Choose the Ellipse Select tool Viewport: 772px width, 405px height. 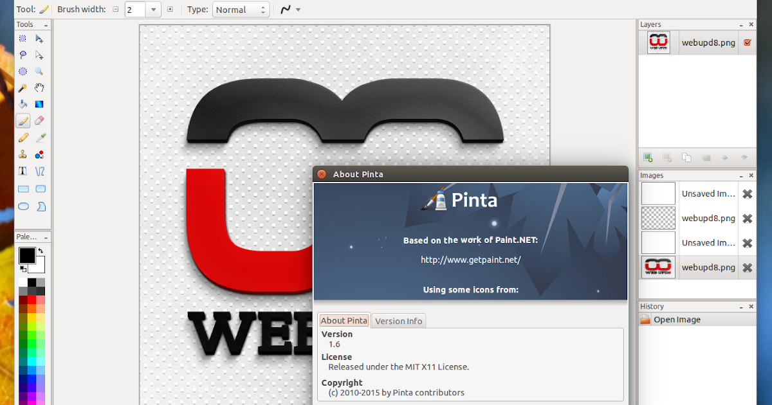click(x=22, y=71)
